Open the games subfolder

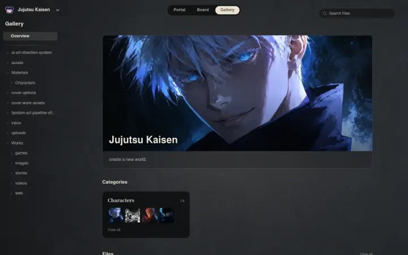21,153
